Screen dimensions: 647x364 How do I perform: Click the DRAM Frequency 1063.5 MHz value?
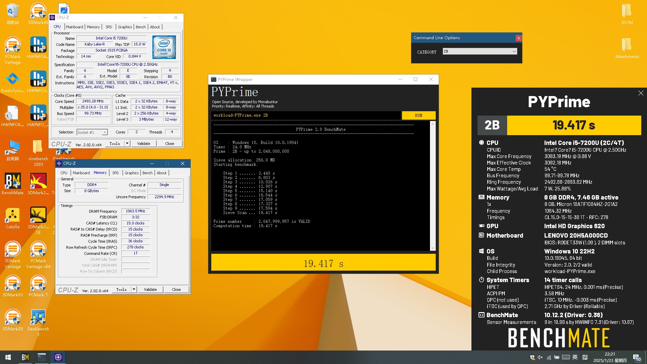click(135, 211)
